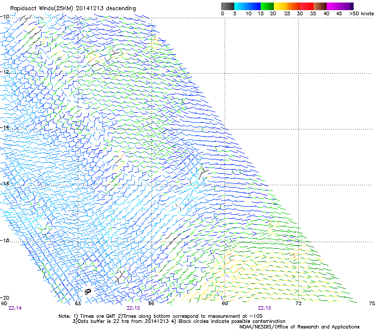Viewport: 376px width, 330px height.
Task: Click the red 30-35 knots legend swatch
Action: (x=307, y=6)
